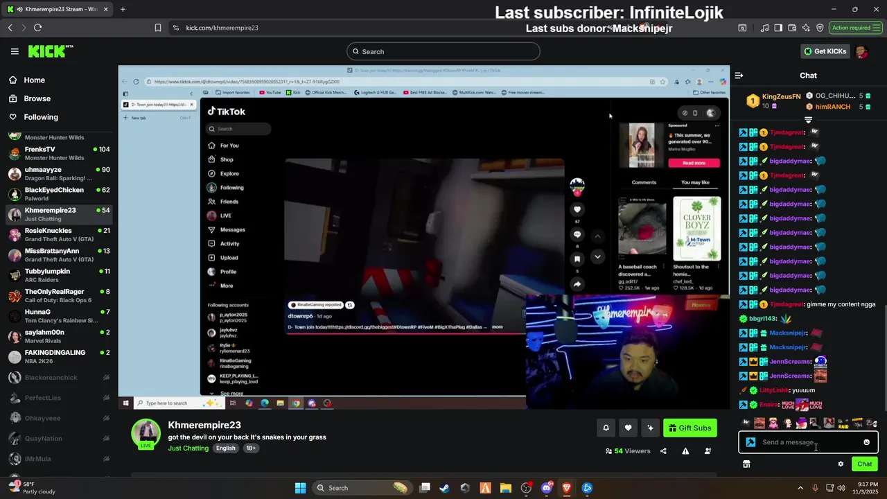This screenshot has width=887, height=499.
Task: Close the Khmerempire23 Stream tab
Action: tap(106, 9)
